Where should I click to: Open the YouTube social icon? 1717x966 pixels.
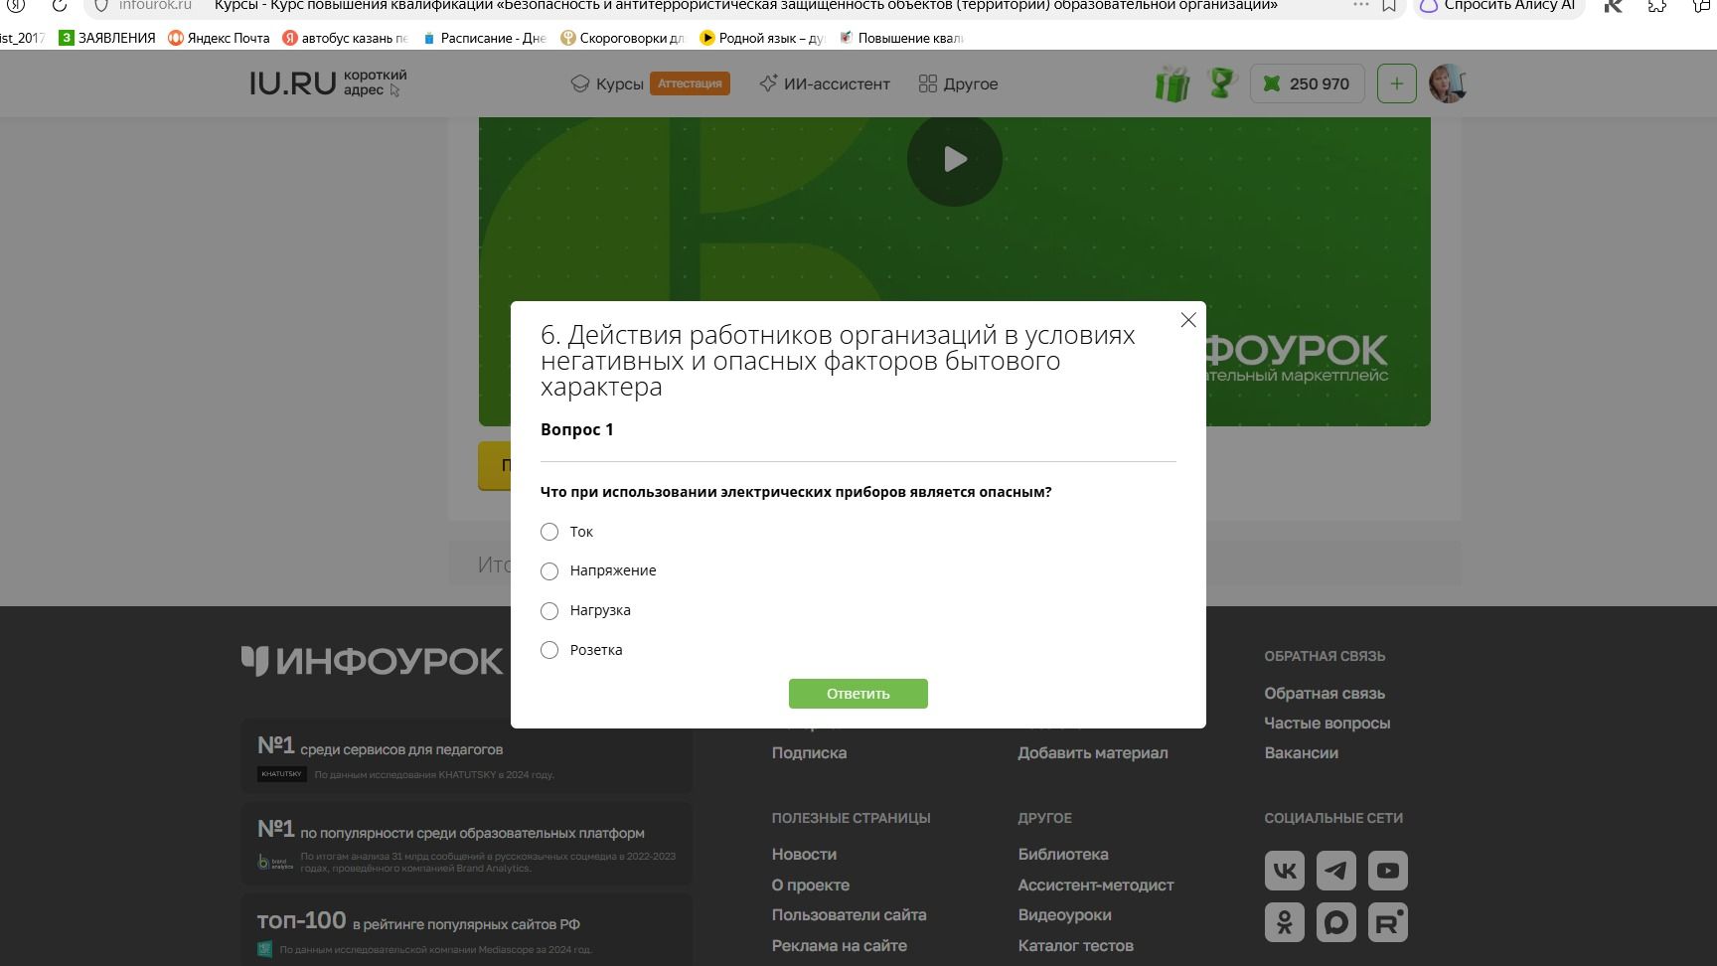click(1387, 871)
